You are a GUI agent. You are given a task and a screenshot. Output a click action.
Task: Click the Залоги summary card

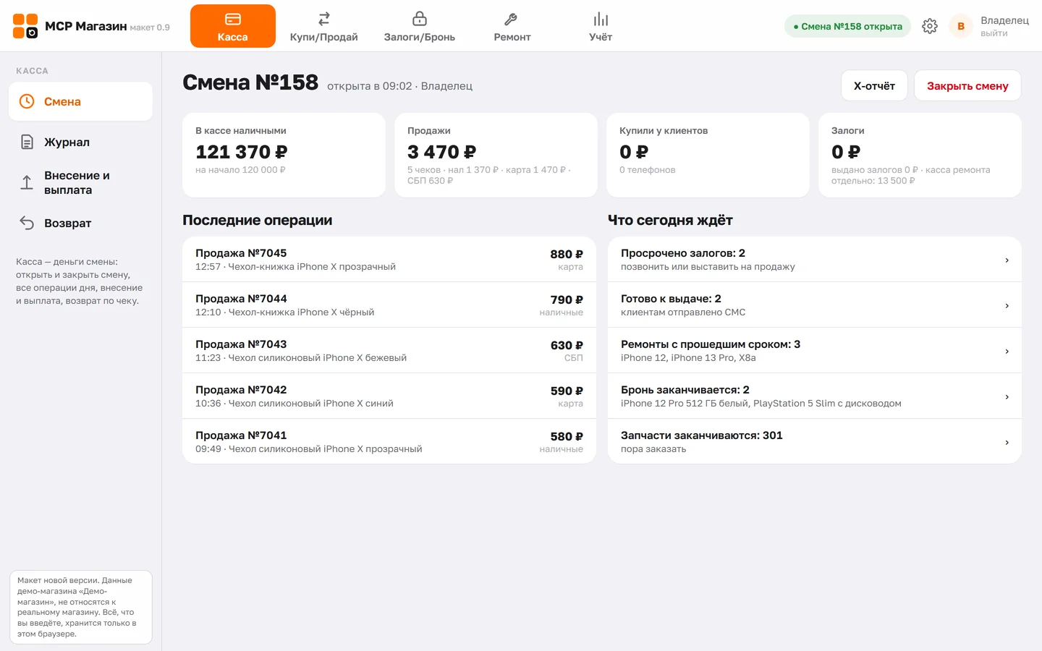(920, 155)
